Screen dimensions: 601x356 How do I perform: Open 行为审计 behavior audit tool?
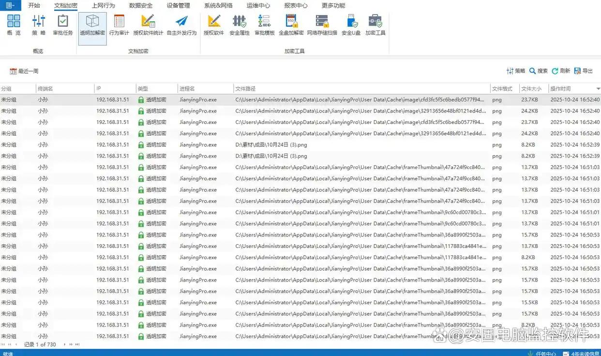pos(119,25)
